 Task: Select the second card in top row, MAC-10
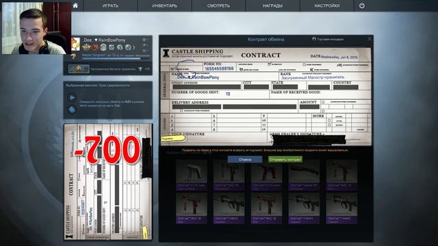point(229,175)
